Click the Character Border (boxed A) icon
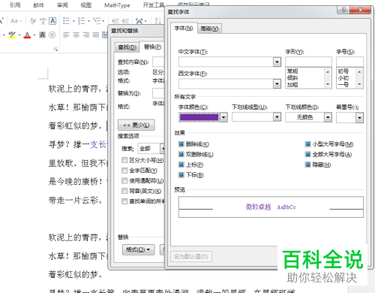 pos(52,21)
